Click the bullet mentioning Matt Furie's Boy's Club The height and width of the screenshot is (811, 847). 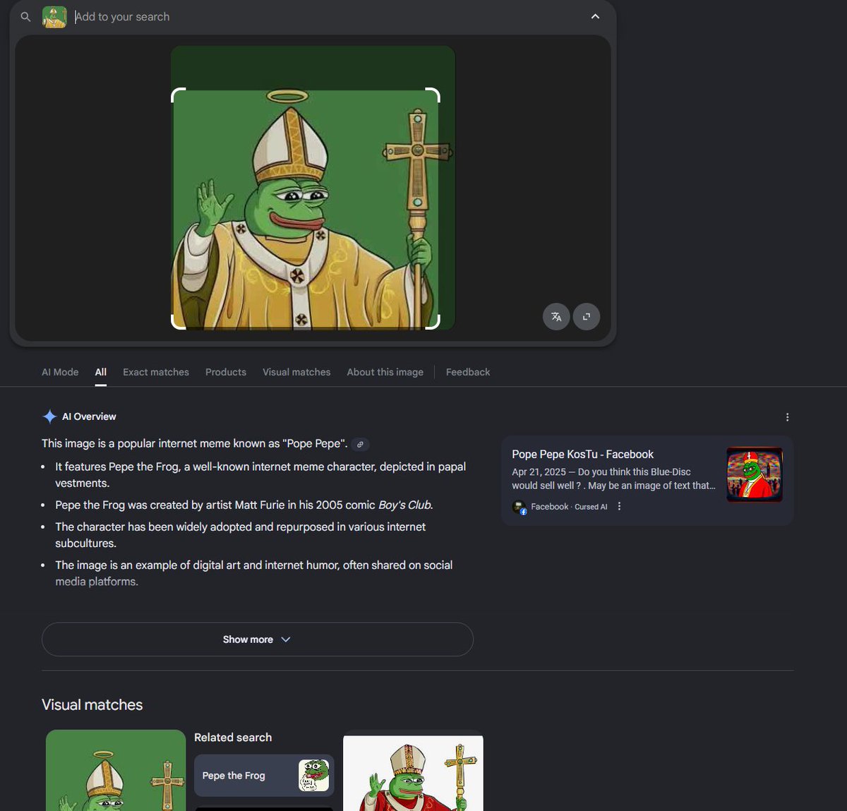pos(244,505)
